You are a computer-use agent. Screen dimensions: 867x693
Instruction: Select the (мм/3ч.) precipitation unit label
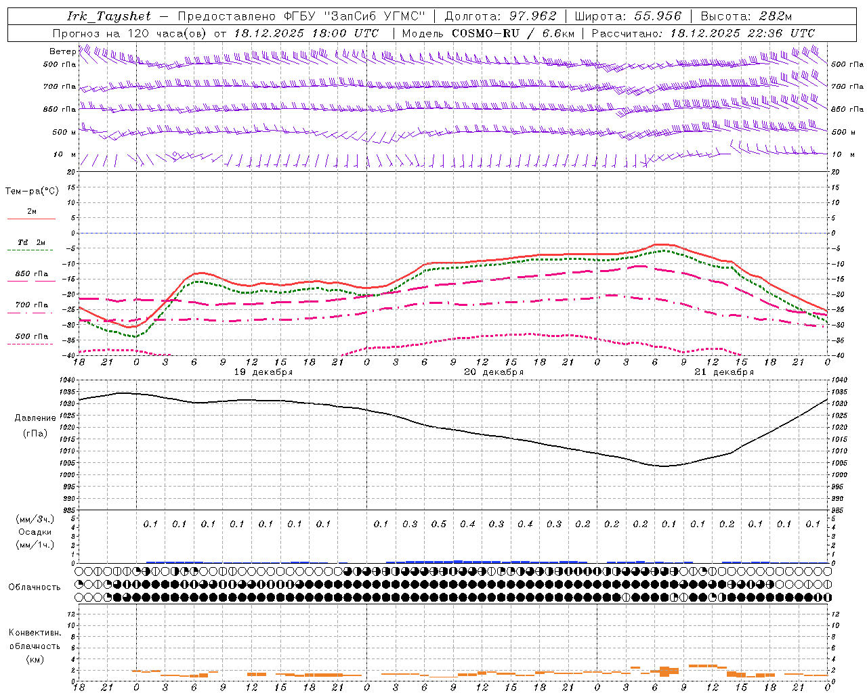pyautogui.click(x=35, y=519)
